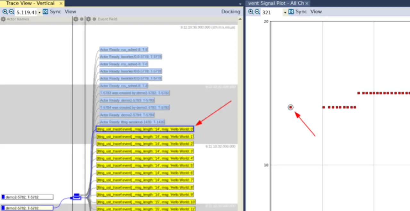Click the Trace View sync icon
The image size is (410, 211).
click(45, 12)
